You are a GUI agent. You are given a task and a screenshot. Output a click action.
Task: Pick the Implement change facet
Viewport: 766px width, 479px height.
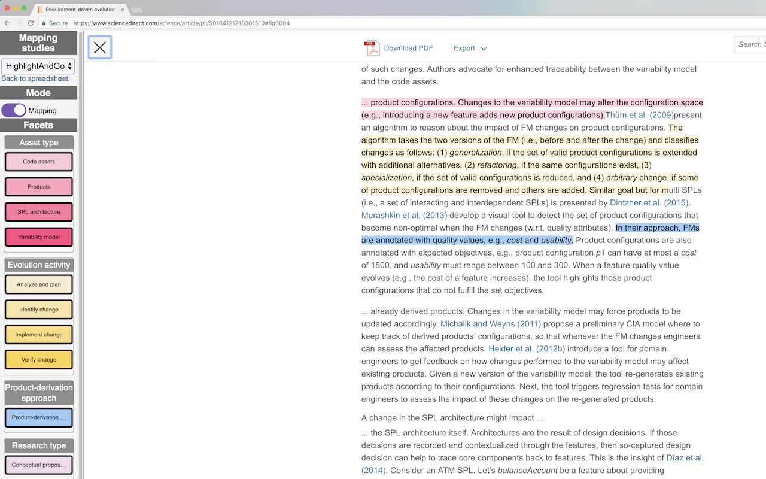tap(39, 335)
